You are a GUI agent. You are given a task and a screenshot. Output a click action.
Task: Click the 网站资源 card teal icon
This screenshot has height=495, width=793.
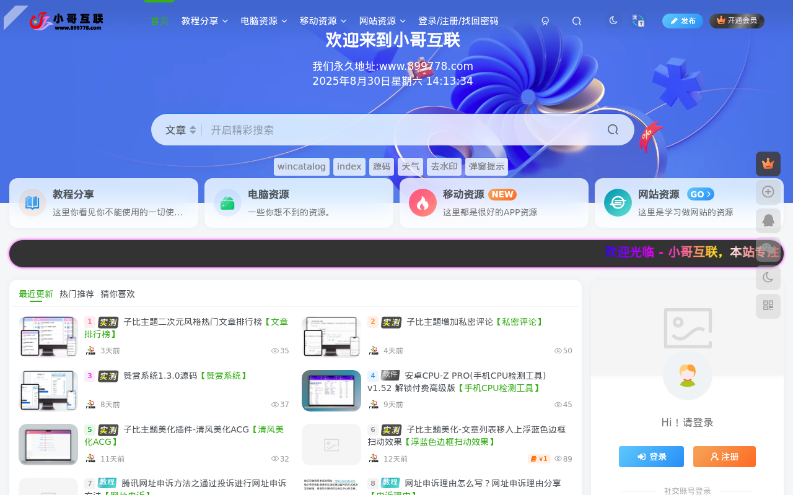pos(618,203)
